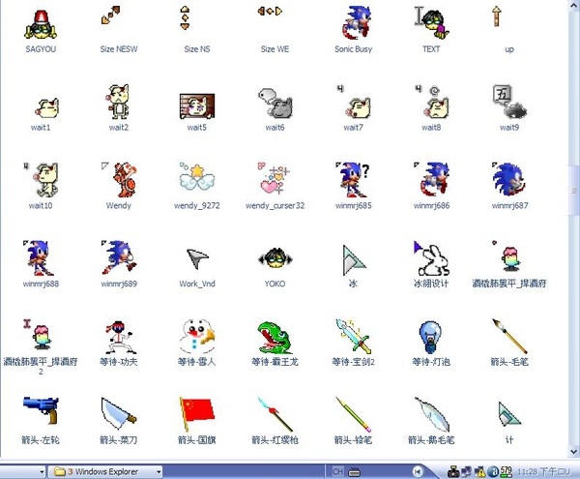Screen dimensions: 580x479
Task: Click the vertical scrollbar thumb
Action: click(x=574, y=191)
